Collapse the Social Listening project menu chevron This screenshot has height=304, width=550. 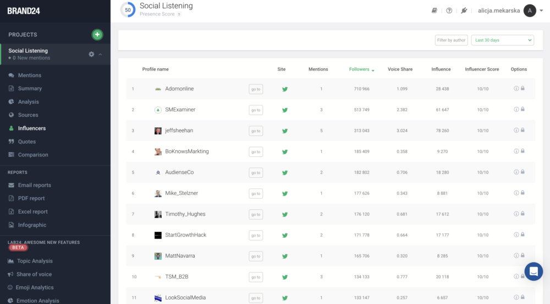pyautogui.click(x=100, y=55)
